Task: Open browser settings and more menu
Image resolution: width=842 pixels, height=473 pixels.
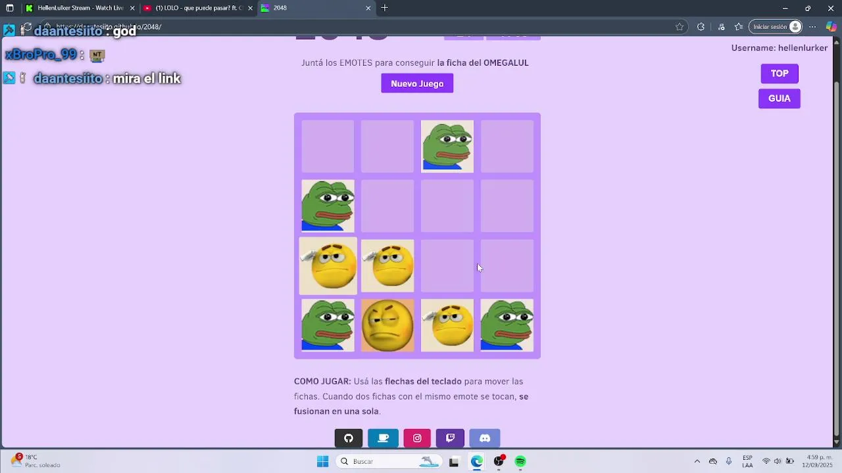Action: (812, 27)
